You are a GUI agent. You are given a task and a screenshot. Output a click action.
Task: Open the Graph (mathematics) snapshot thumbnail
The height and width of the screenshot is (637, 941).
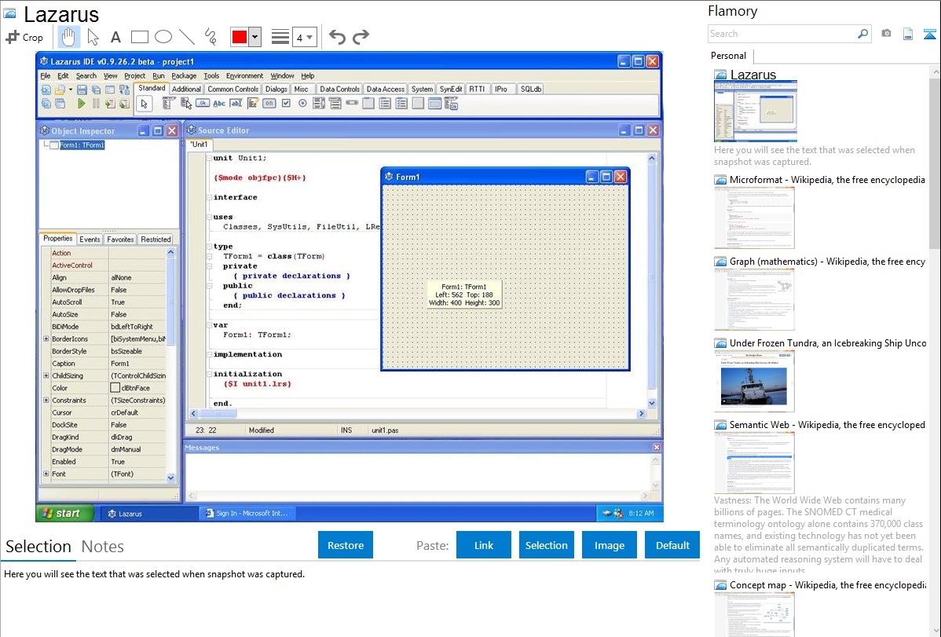(754, 299)
